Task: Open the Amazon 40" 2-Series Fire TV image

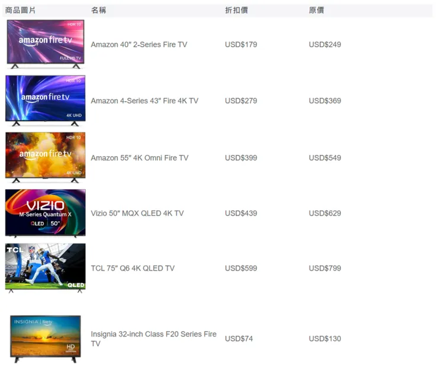Action: [x=45, y=44]
